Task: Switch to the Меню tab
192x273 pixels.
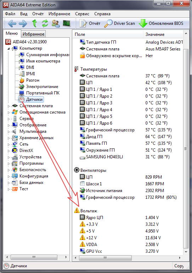Action: point(12,33)
